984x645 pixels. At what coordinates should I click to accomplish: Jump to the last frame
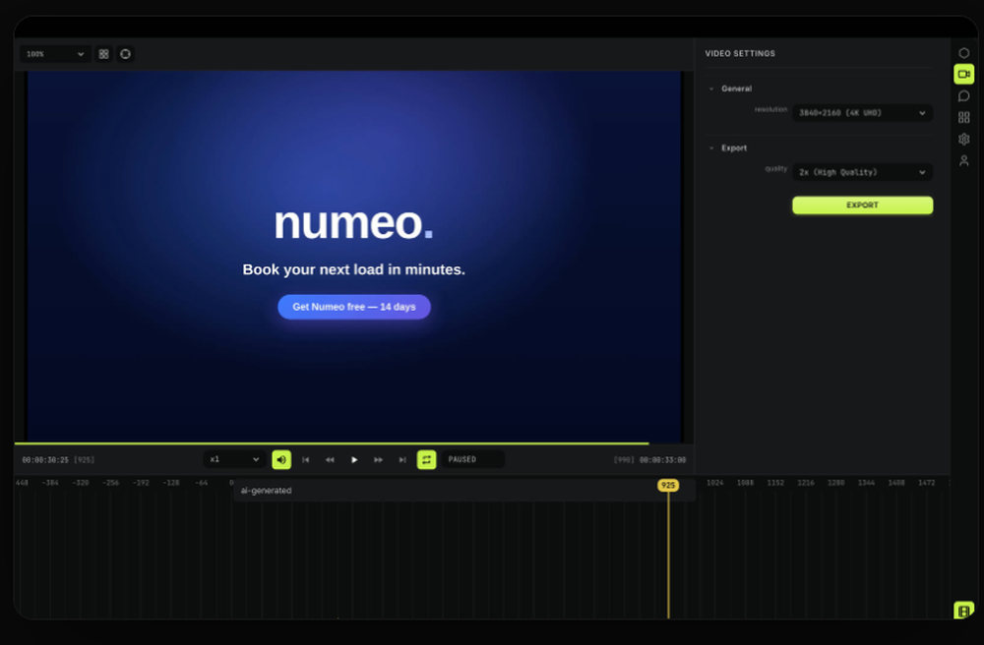pos(402,459)
